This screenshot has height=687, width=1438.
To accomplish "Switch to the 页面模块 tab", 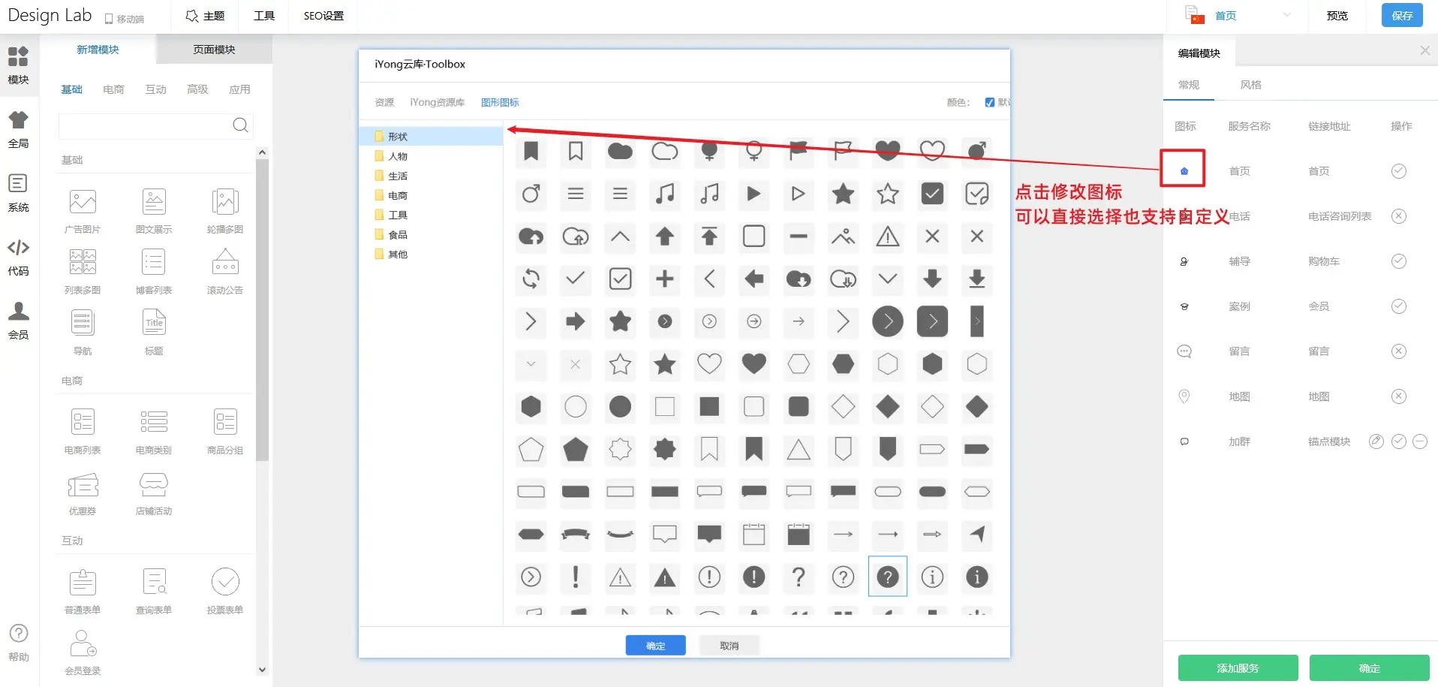I will tap(214, 50).
